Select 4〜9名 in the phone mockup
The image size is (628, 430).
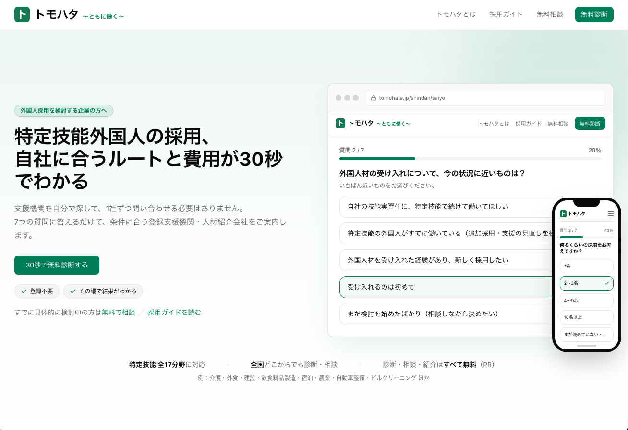coord(586,301)
